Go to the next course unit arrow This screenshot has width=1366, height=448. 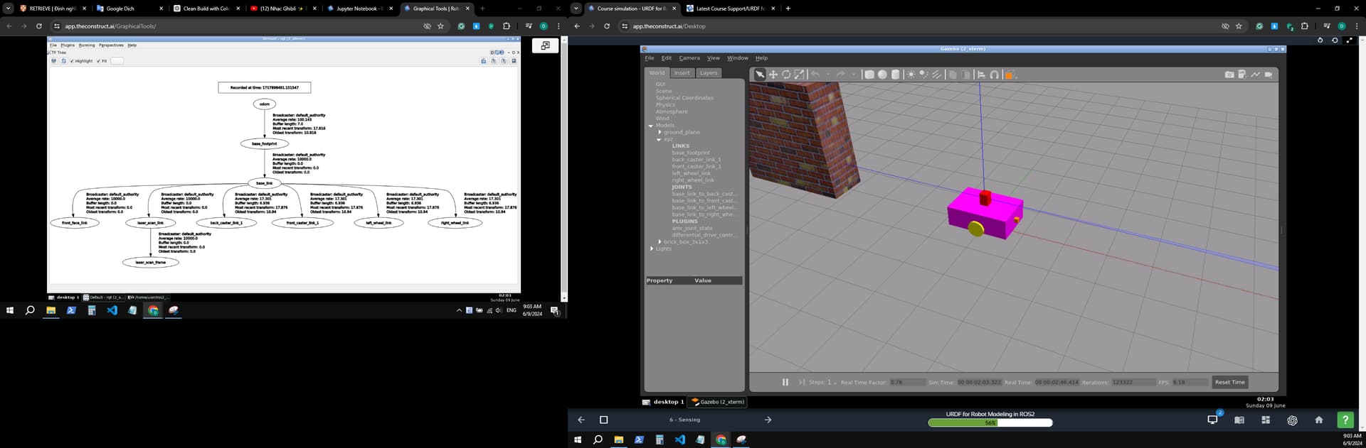tap(768, 420)
